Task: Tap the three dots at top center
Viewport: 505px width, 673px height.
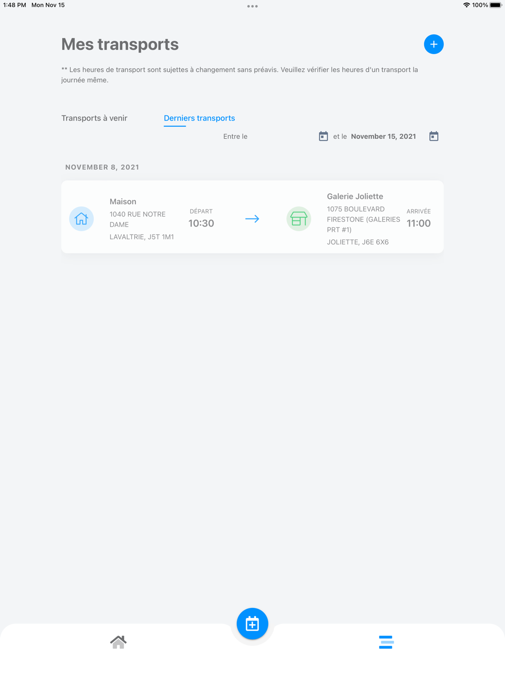Action: coord(252,7)
